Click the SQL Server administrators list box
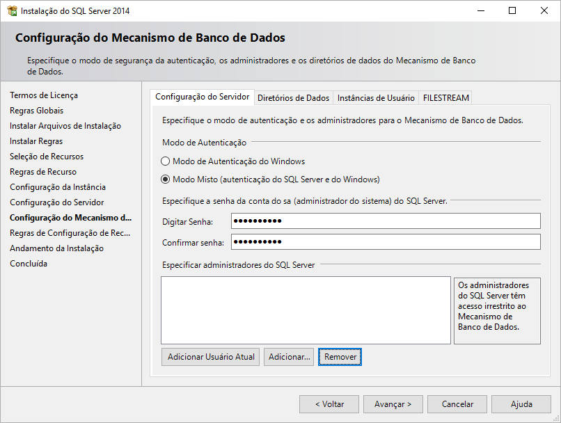 coord(306,310)
